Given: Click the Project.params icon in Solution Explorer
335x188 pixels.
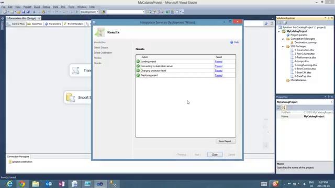Looking at the screenshot, I should coord(288,35).
